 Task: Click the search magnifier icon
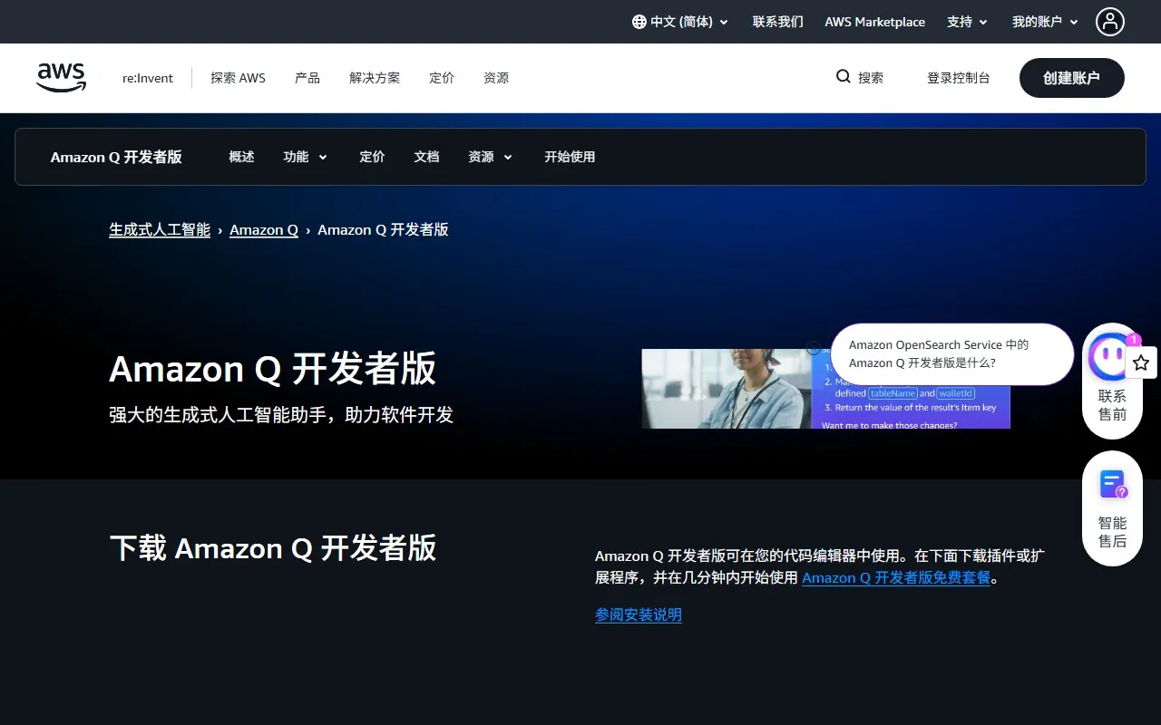843,77
